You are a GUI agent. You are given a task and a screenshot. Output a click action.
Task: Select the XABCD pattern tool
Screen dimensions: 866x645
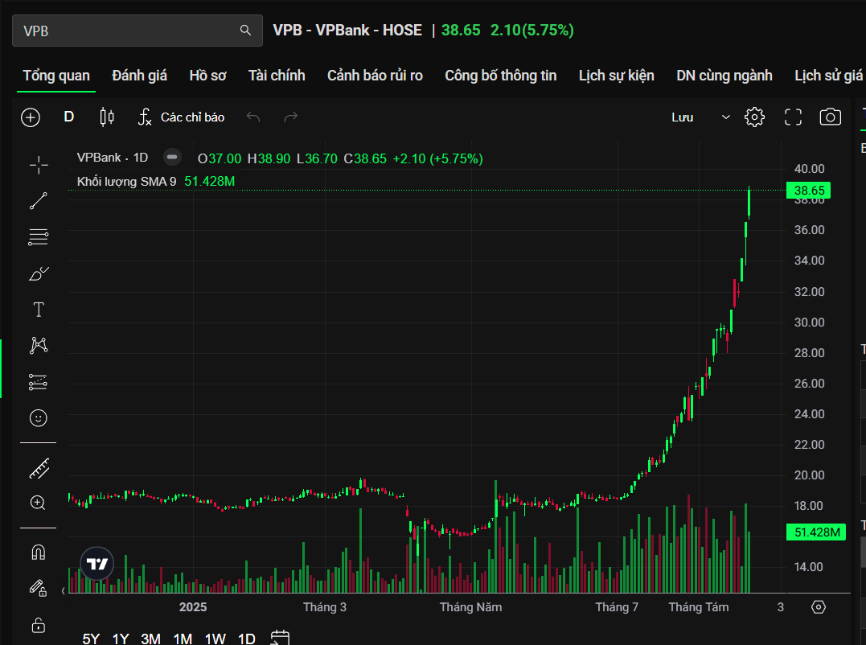[x=39, y=346]
